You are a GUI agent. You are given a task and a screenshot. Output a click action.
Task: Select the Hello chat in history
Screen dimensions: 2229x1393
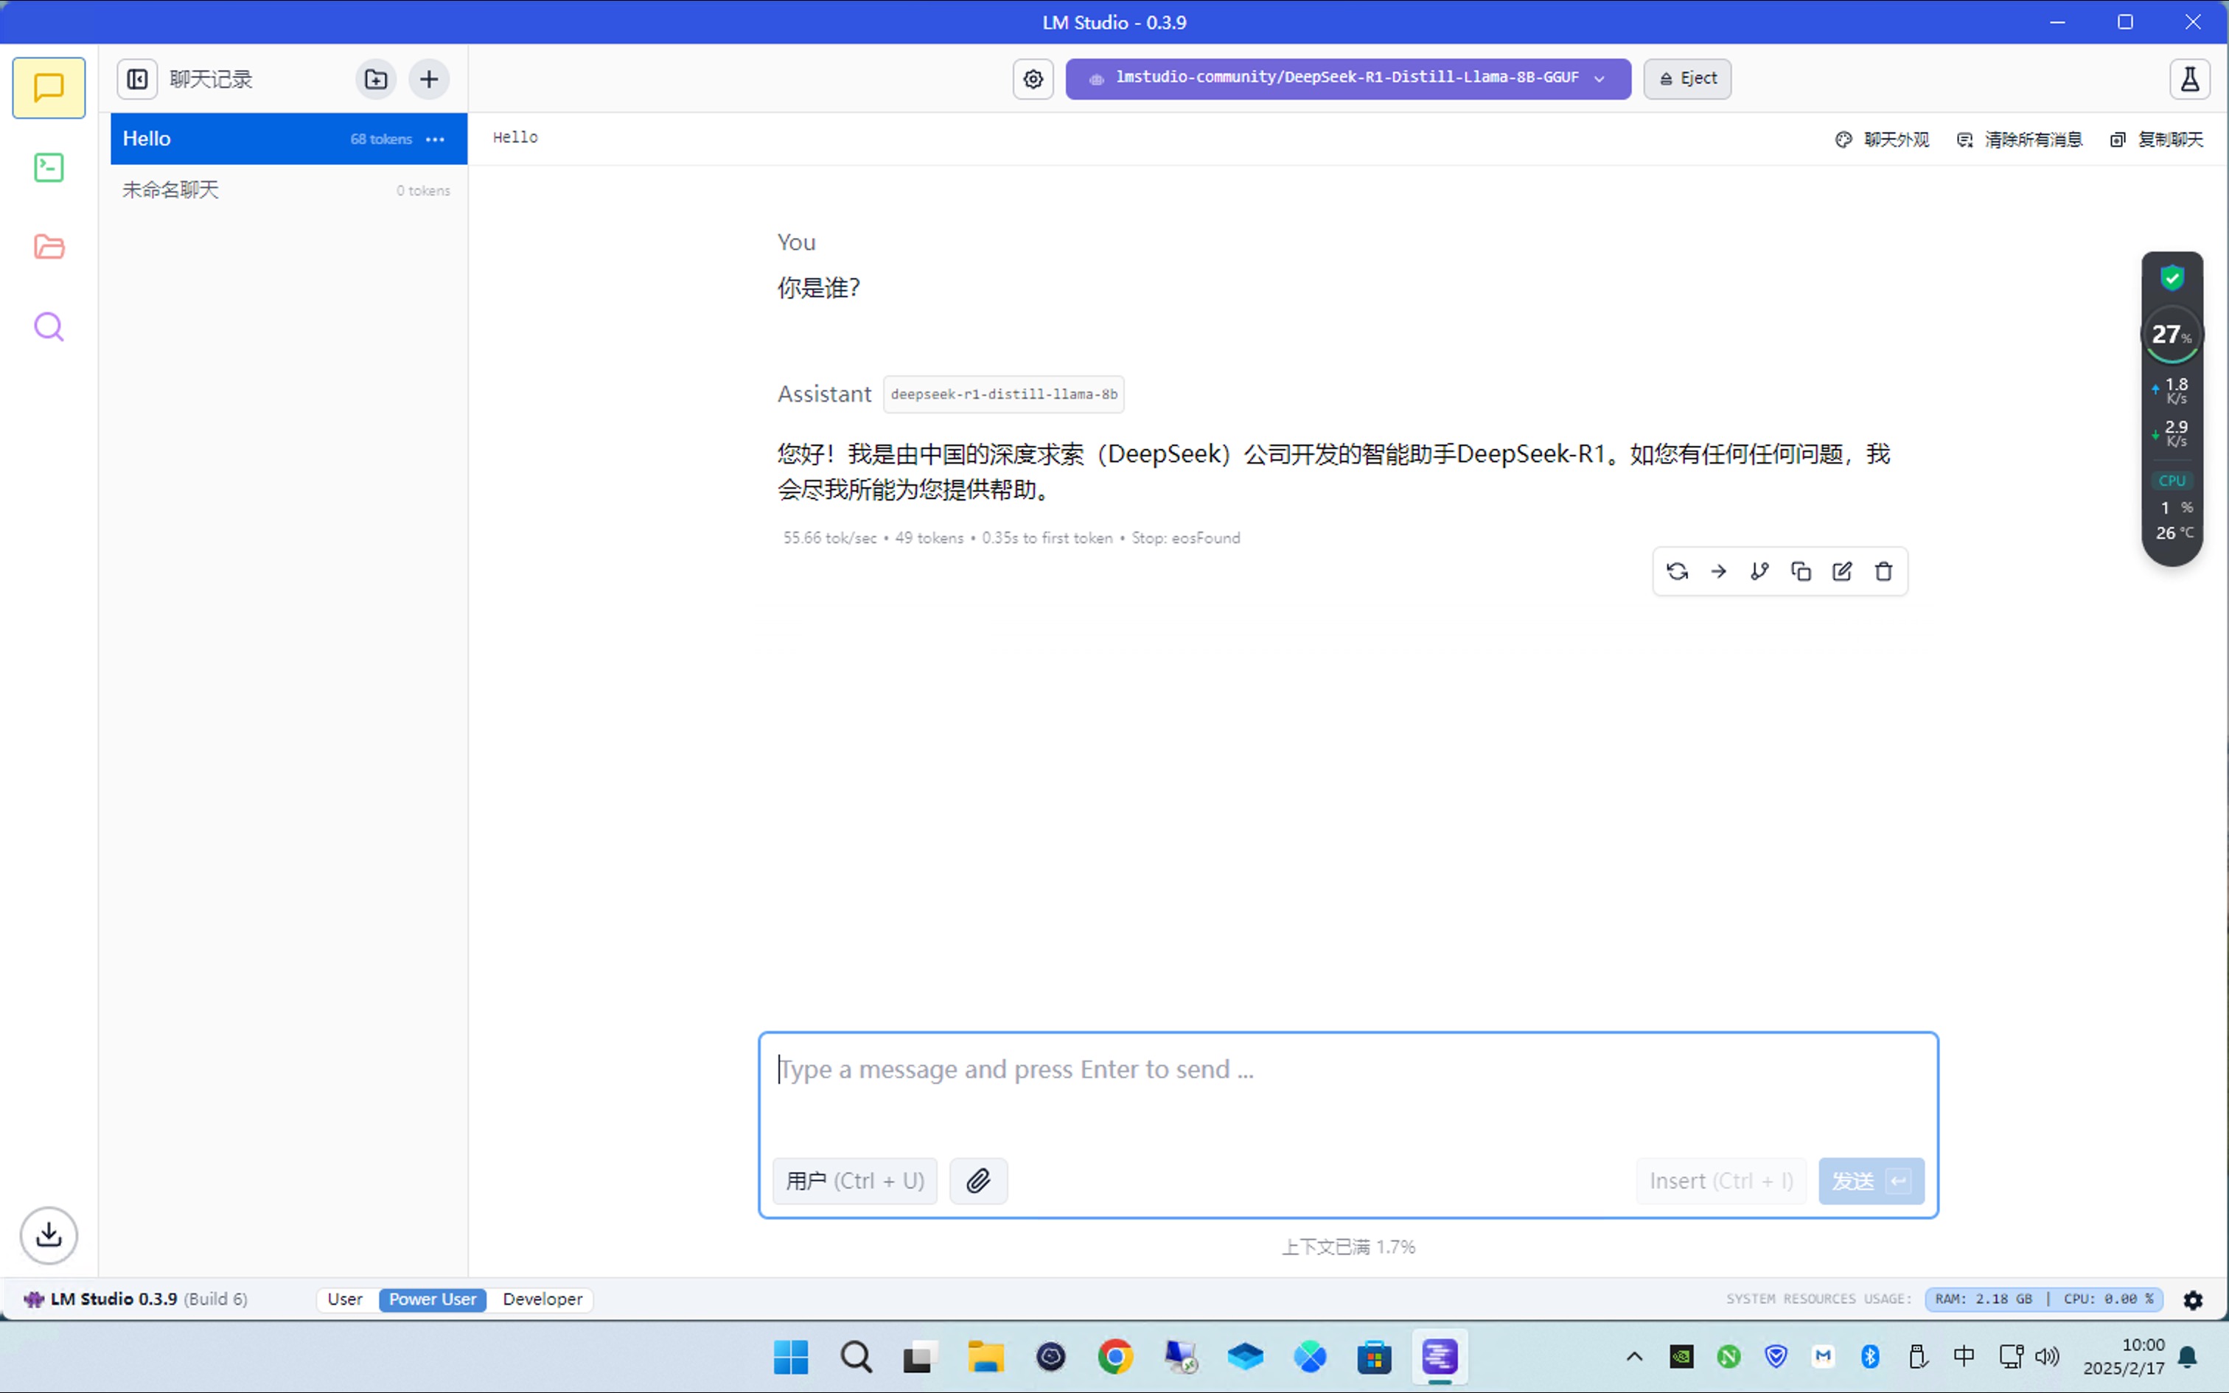288,139
